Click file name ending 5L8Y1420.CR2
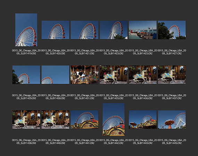 tap(56, 52)
